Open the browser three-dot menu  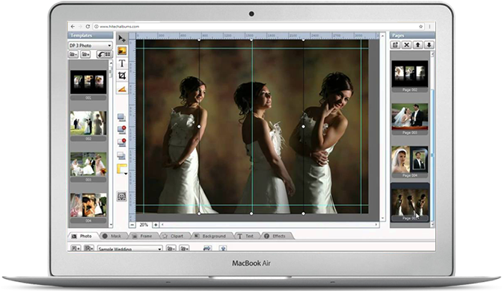(429, 27)
